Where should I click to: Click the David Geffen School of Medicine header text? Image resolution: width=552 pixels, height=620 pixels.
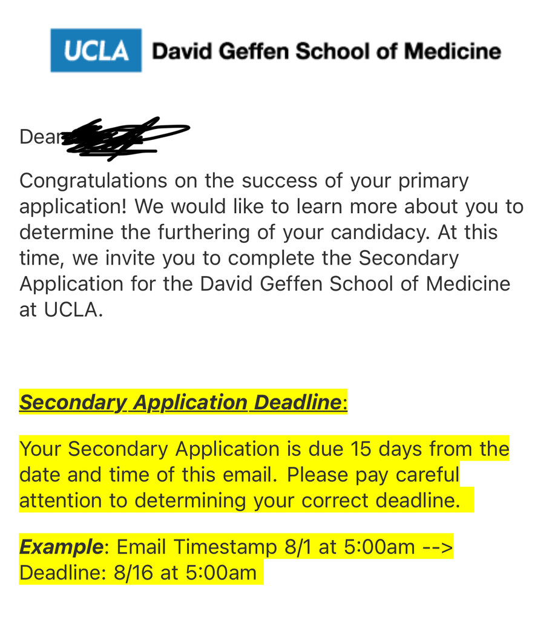tap(326, 51)
